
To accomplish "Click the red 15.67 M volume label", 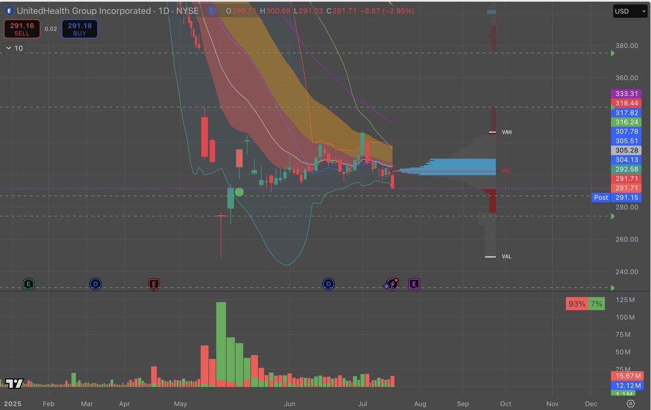I will coord(626,375).
